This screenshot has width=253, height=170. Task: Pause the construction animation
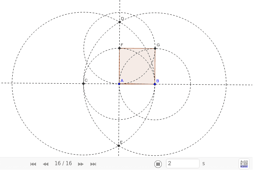[x=158, y=164]
